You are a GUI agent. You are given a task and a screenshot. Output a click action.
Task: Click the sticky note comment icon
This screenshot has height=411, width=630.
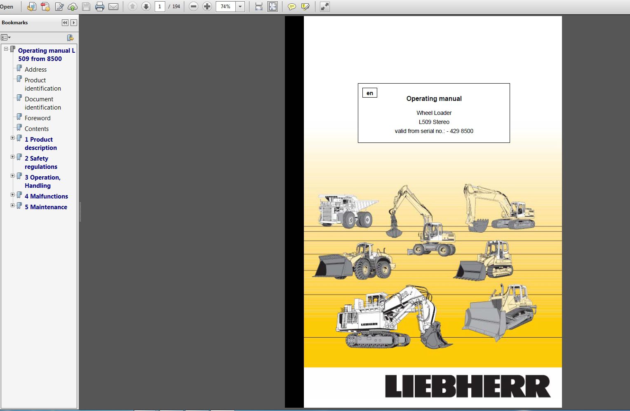pos(291,7)
